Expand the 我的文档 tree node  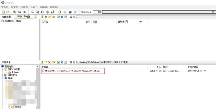(x=2, y=75)
